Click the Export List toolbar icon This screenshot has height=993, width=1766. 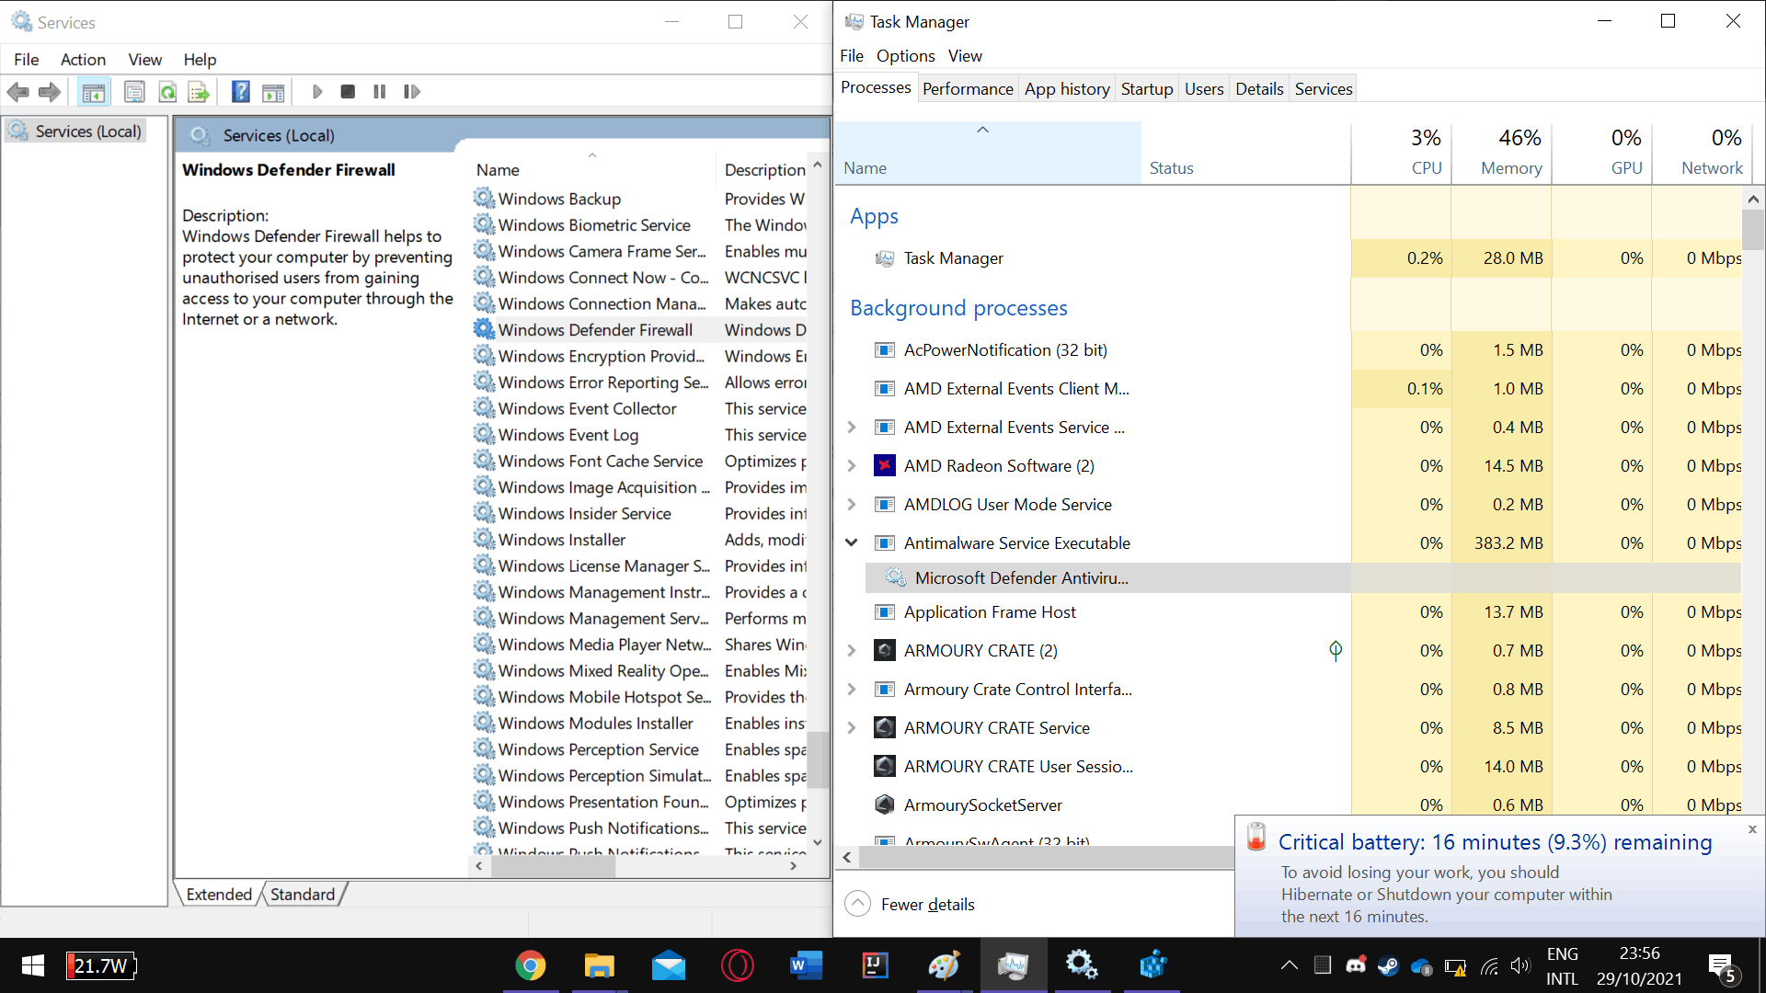198,92
